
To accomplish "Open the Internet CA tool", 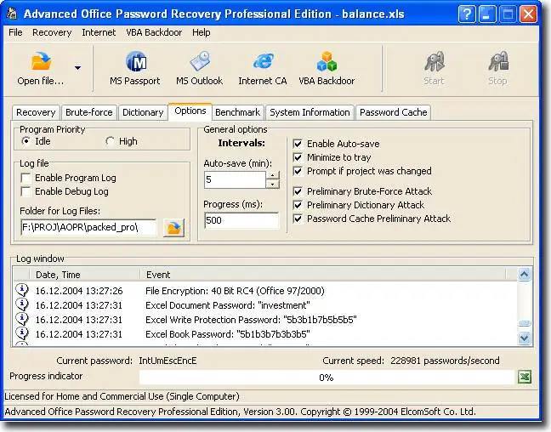I will [263, 68].
